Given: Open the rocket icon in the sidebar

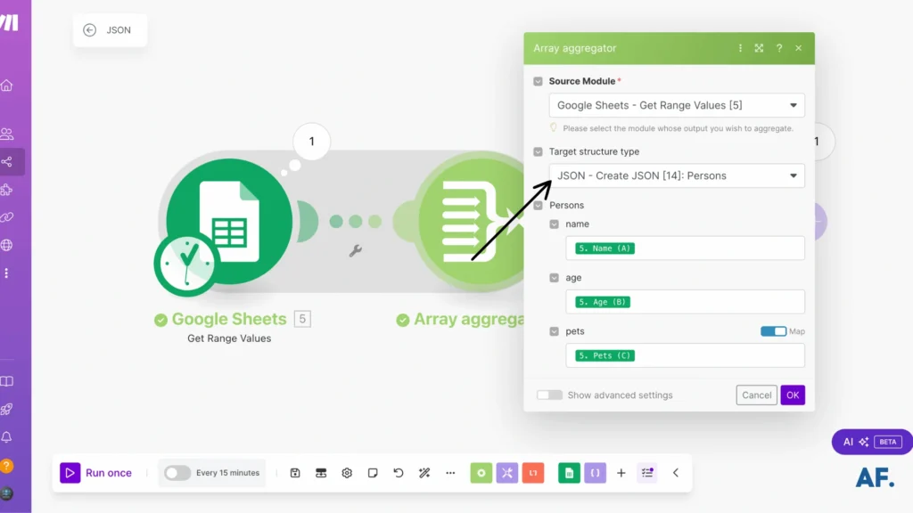Looking at the screenshot, I should coord(7,410).
